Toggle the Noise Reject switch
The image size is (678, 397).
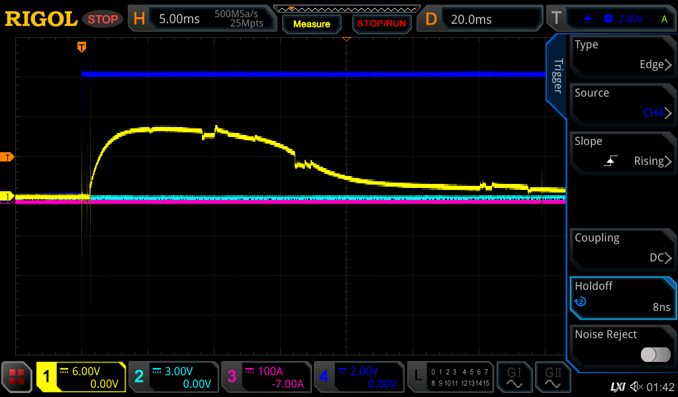tap(655, 355)
